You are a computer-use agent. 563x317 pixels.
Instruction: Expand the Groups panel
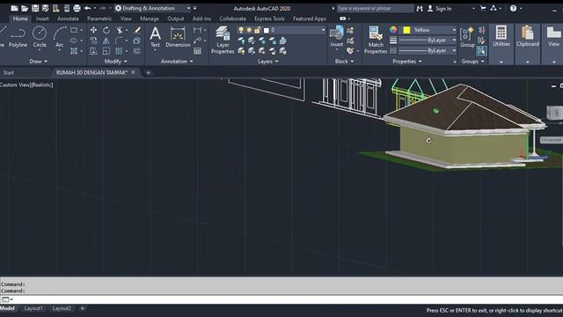472,62
